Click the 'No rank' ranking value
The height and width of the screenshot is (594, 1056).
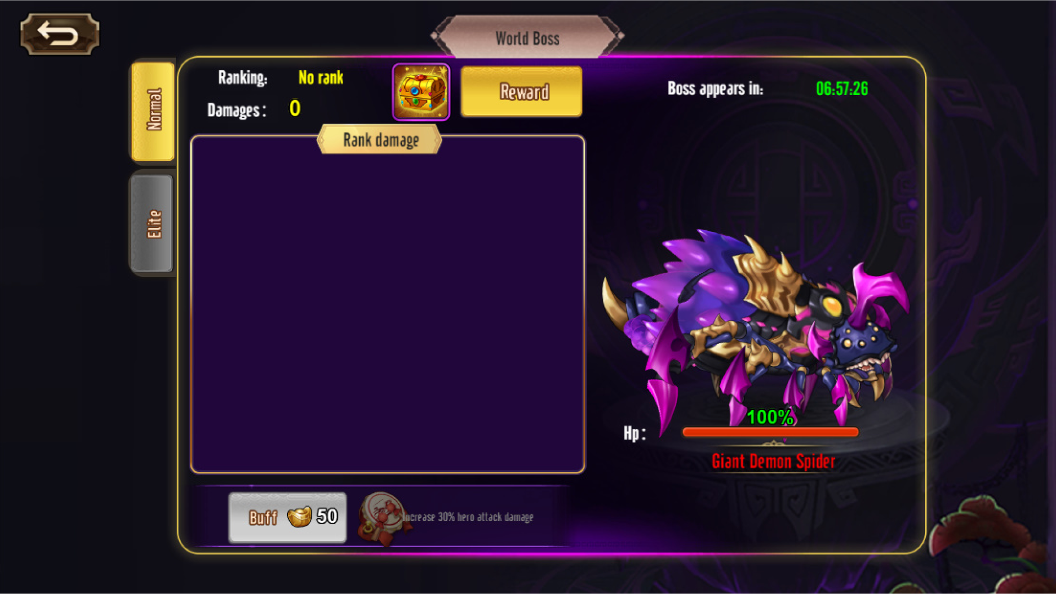(321, 77)
